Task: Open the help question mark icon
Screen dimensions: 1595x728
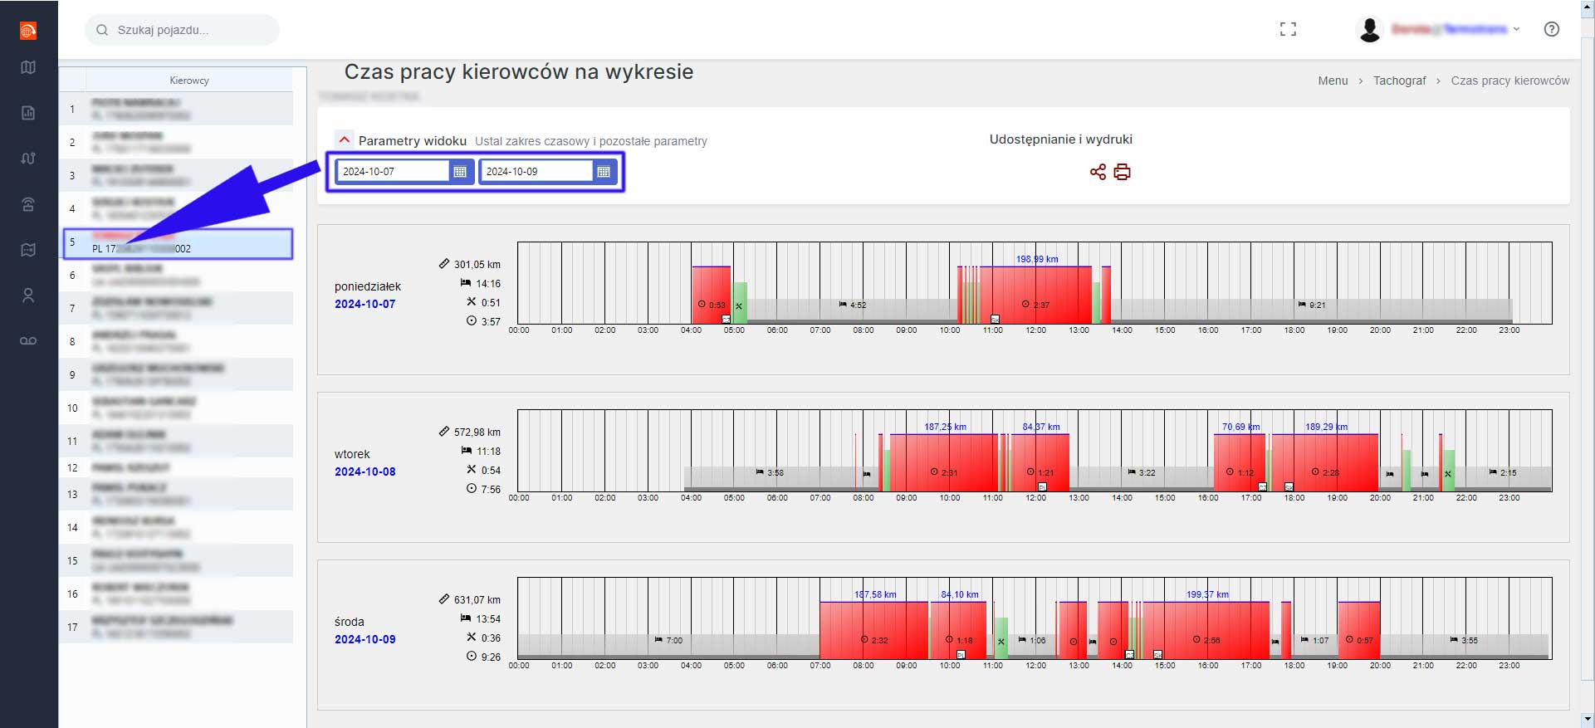Action: [1551, 29]
